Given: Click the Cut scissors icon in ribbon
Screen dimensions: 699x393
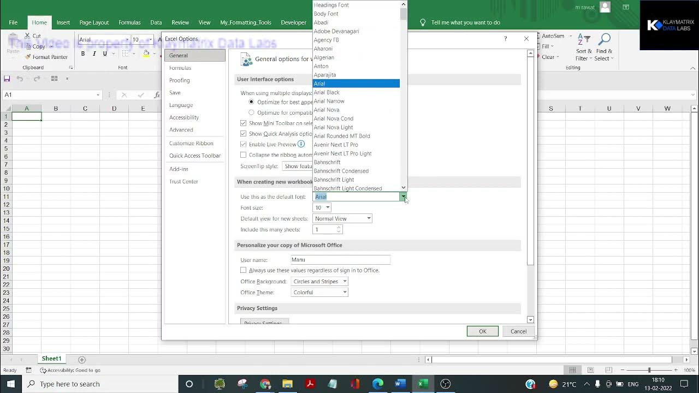Looking at the screenshot, I should pos(27,36).
